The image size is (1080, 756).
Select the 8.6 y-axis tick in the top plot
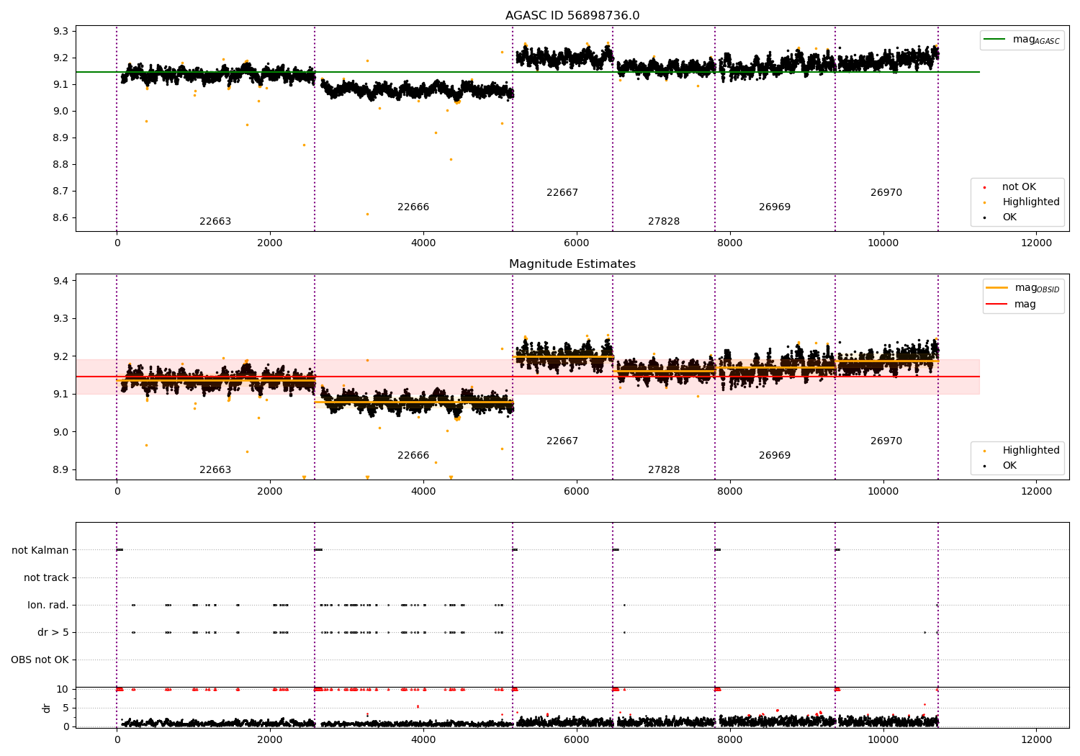(60, 218)
